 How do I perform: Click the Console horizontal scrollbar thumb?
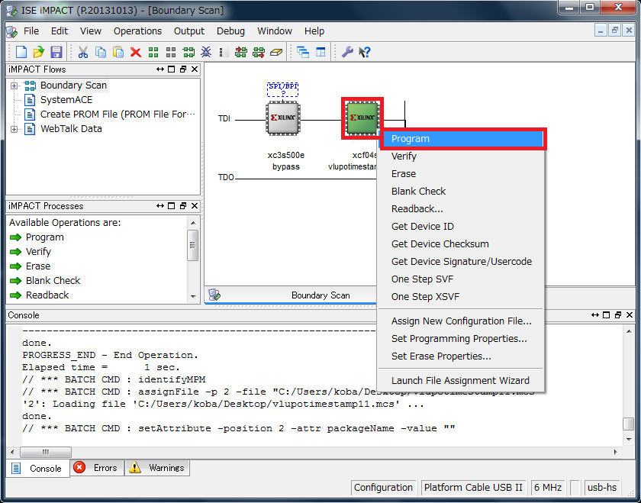[46, 452]
